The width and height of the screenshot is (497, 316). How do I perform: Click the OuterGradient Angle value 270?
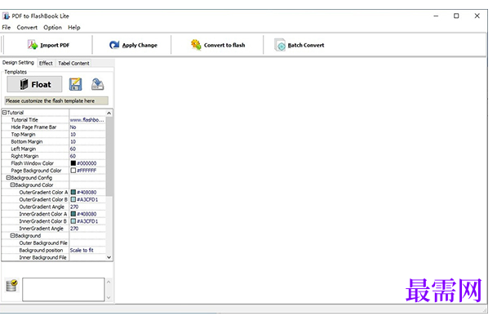point(87,207)
